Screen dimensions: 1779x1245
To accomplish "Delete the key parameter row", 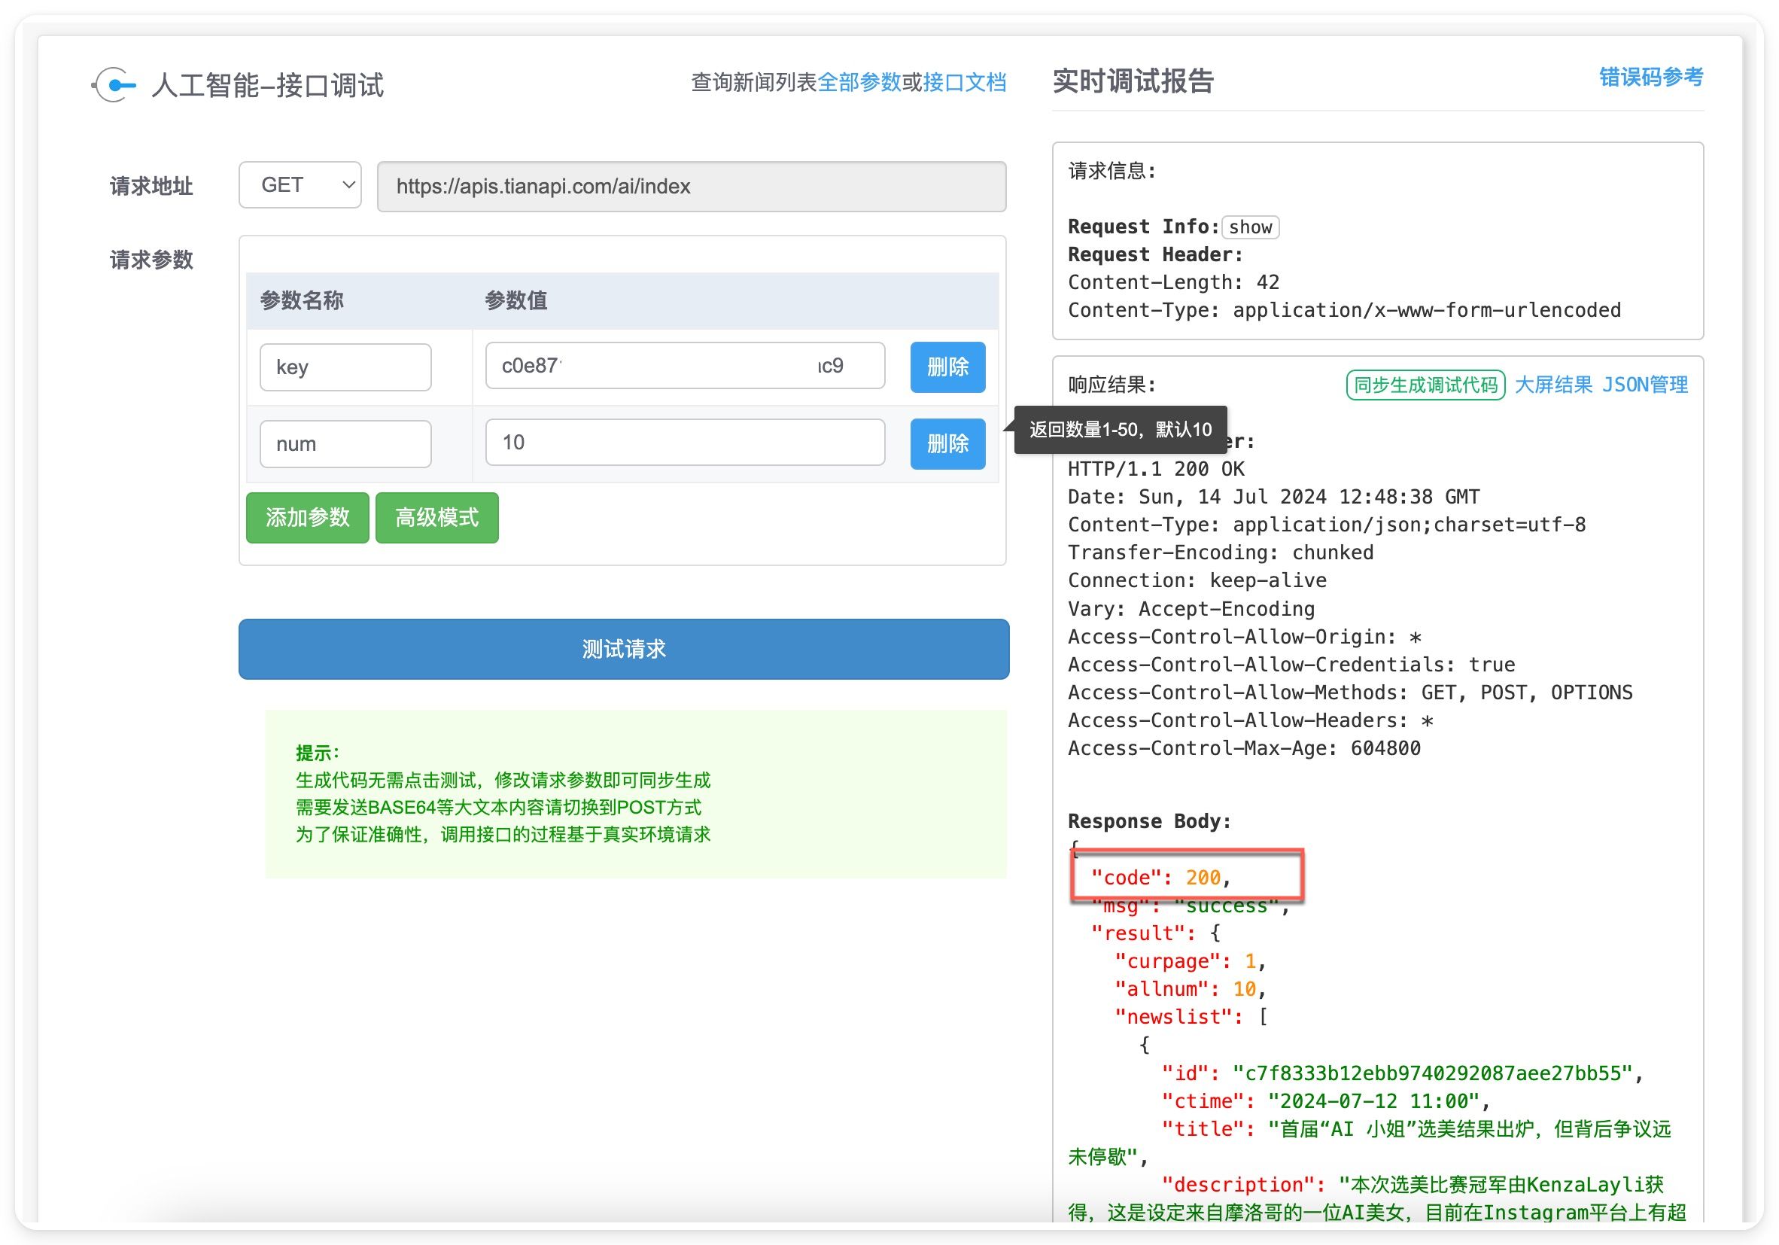I will pyautogui.click(x=947, y=367).
